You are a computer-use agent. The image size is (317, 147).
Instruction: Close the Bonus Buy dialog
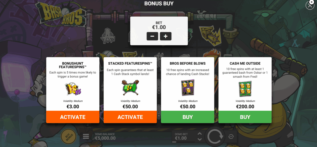(x=310, y=6)
